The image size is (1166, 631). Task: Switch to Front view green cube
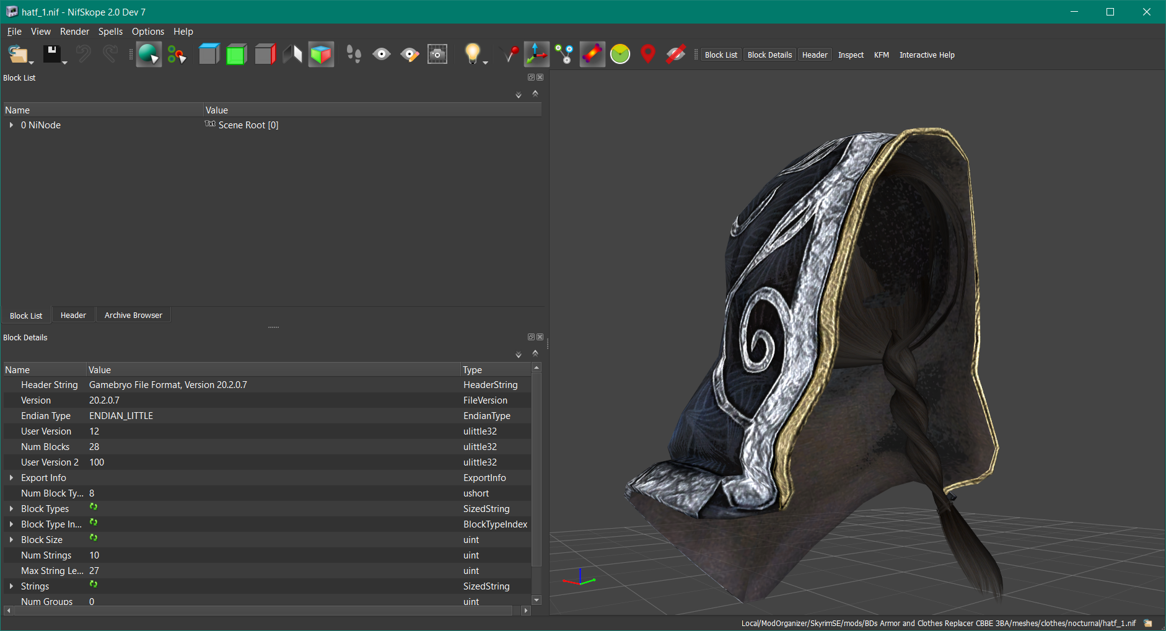pyautogui.click(x=237, y=55)
